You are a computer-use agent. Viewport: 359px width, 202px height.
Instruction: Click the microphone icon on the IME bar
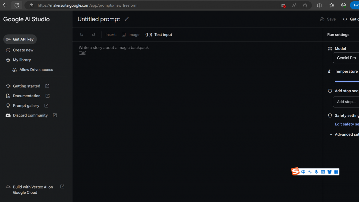pyautogui.click(x=316, y=172)
